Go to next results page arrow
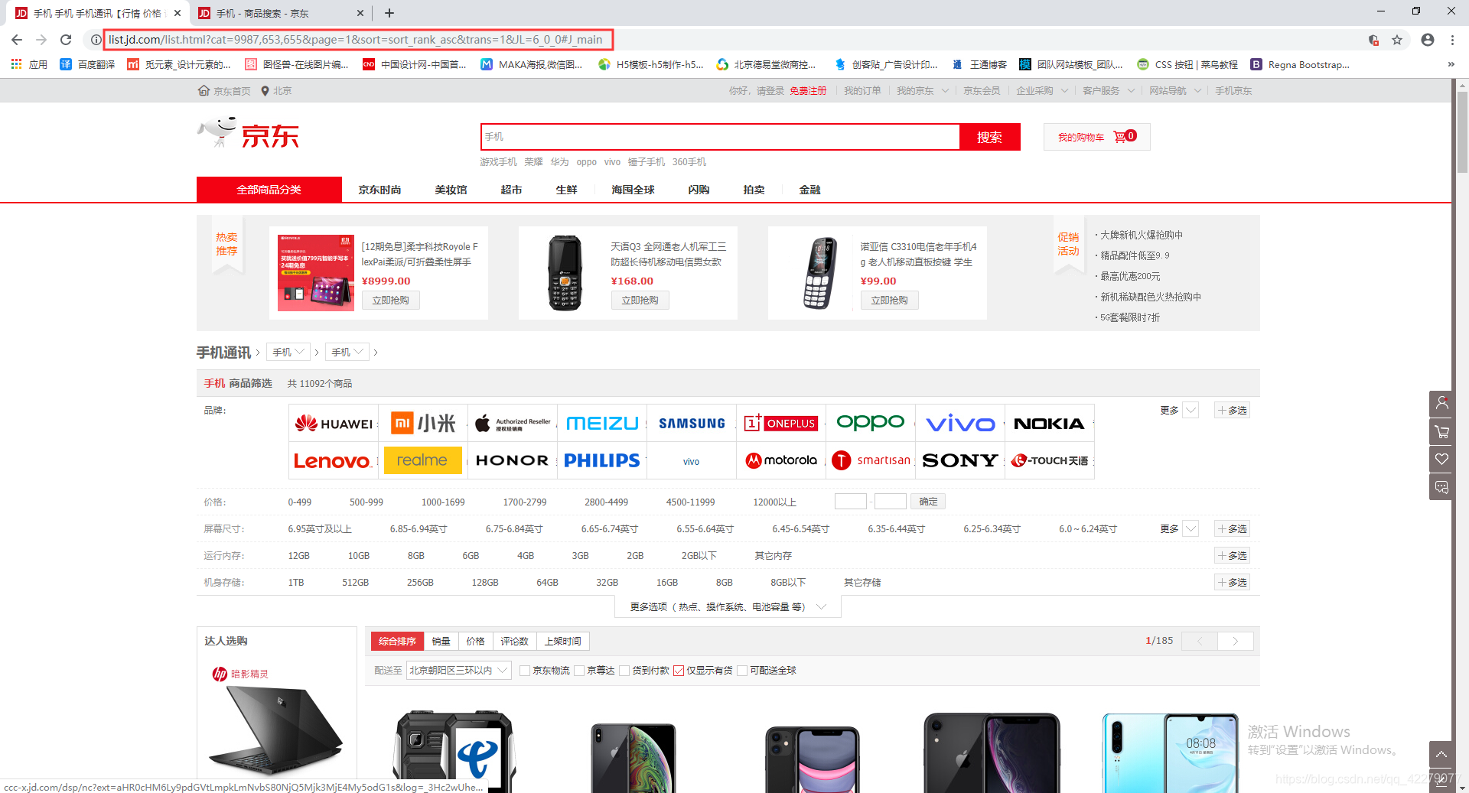This screenshot has height=793, width=1469. coord(1235,642)
